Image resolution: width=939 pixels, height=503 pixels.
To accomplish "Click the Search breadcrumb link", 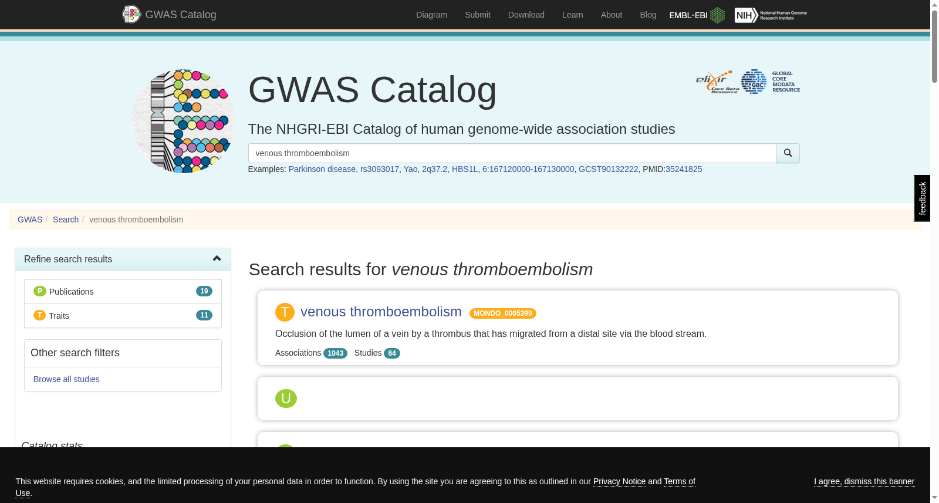I will tap(66, 220).
